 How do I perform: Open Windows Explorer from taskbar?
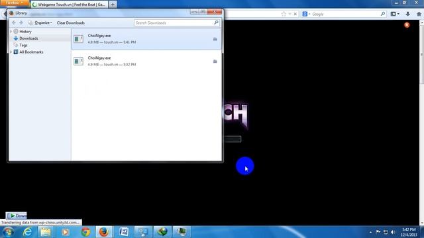(x=46, y=232)
